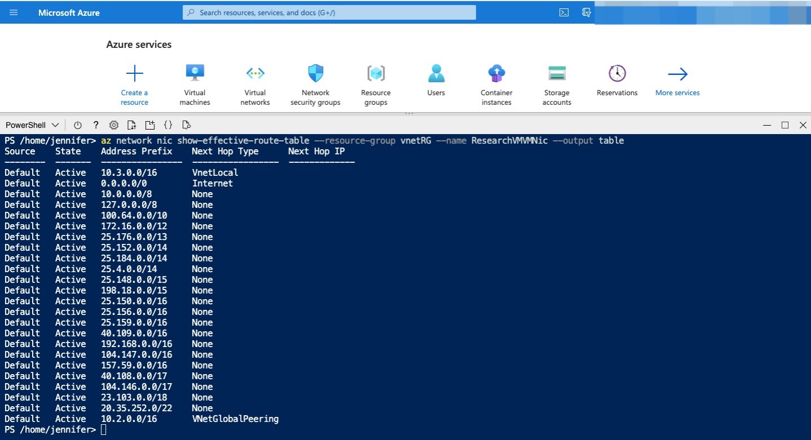Click the Create a resource plus icon
The image size is (811, 440).
[134, 73]
